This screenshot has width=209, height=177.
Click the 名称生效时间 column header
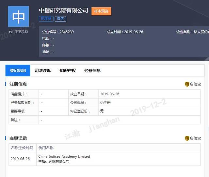coord(22,148)
